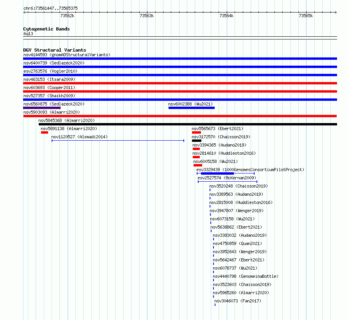Open nsv3952643 (Wenger2019) entry
Screen dimensions: 348x320
click(x=240, y=252)
